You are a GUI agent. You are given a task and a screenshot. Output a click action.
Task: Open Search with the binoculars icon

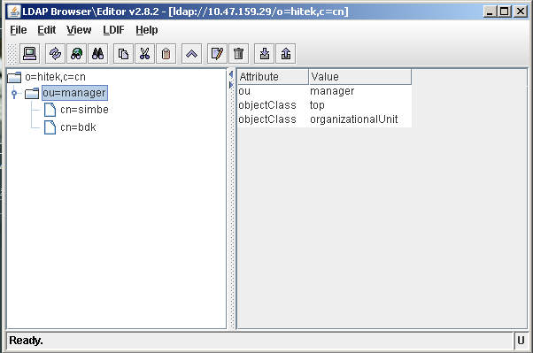(x=98, y=54)
